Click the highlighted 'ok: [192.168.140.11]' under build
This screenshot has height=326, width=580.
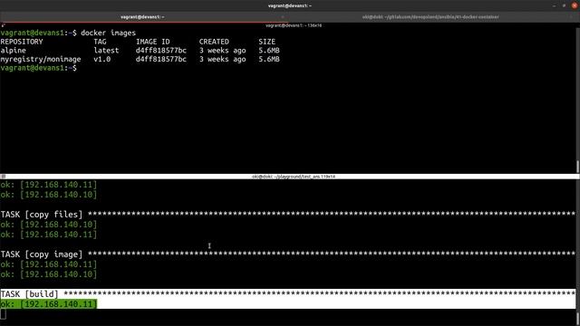tap(48, 304)
